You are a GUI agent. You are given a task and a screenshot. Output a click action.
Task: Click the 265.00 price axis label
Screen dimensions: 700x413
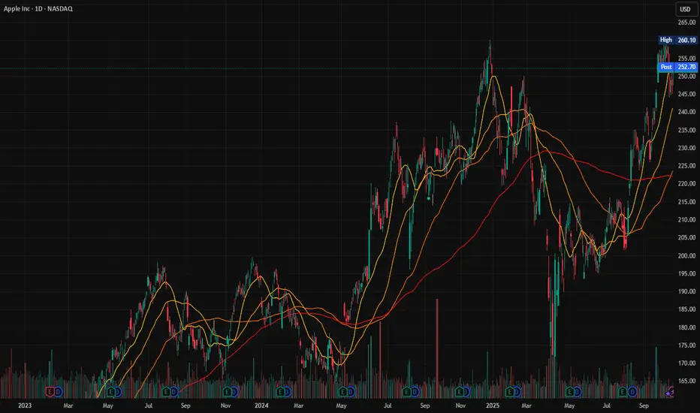click(x=686, y=23)
